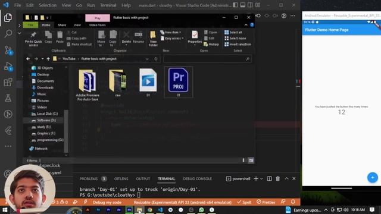
Task: Navigate back in File Explorer
Action: click(28, 59)
